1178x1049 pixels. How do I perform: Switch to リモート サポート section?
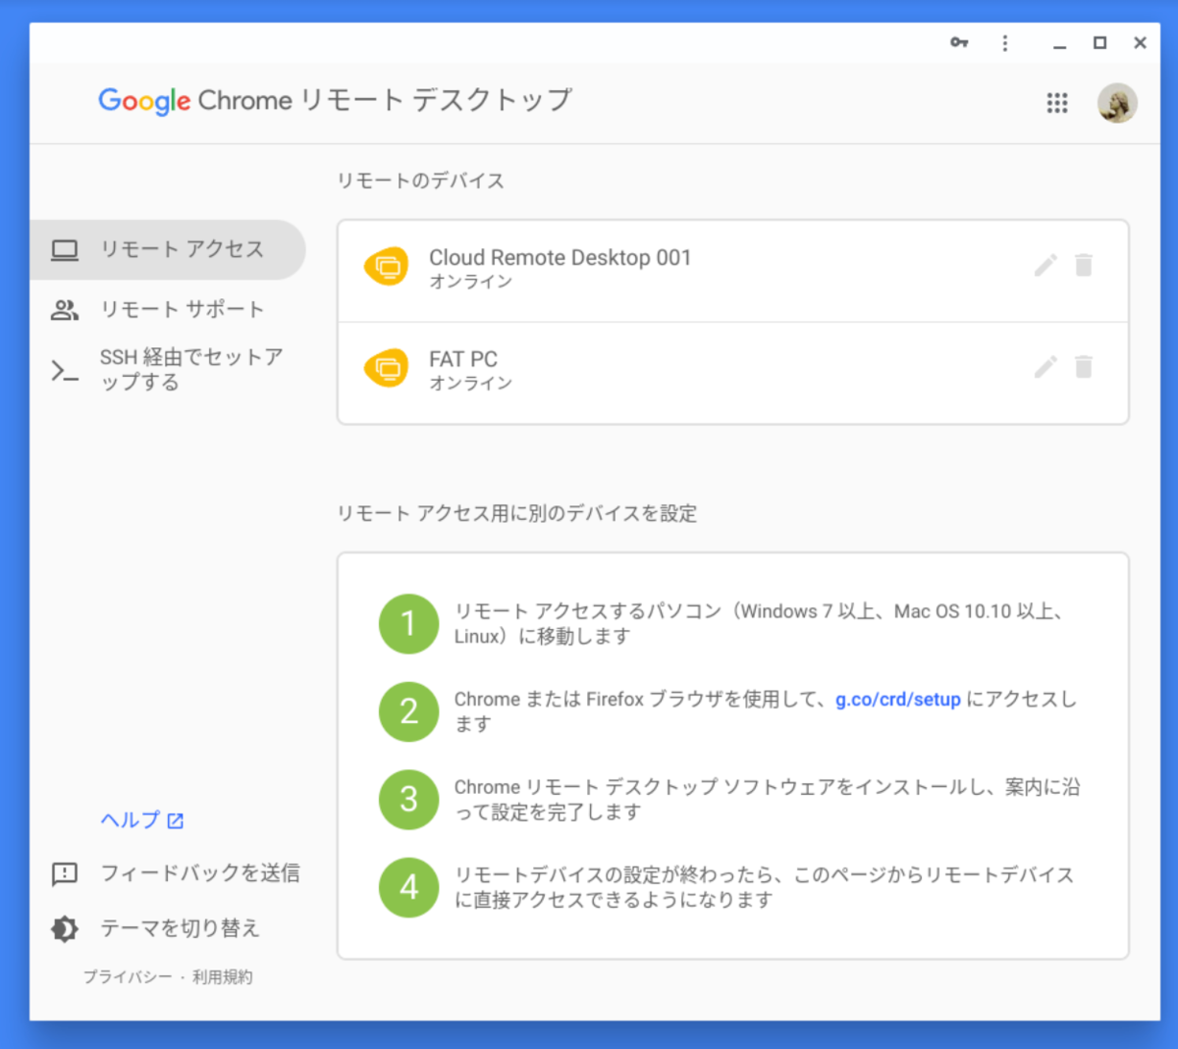(x=181, y=309)
